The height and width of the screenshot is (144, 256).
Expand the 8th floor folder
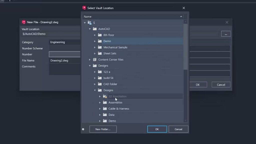pyautogui.click(x=95, y=35)
